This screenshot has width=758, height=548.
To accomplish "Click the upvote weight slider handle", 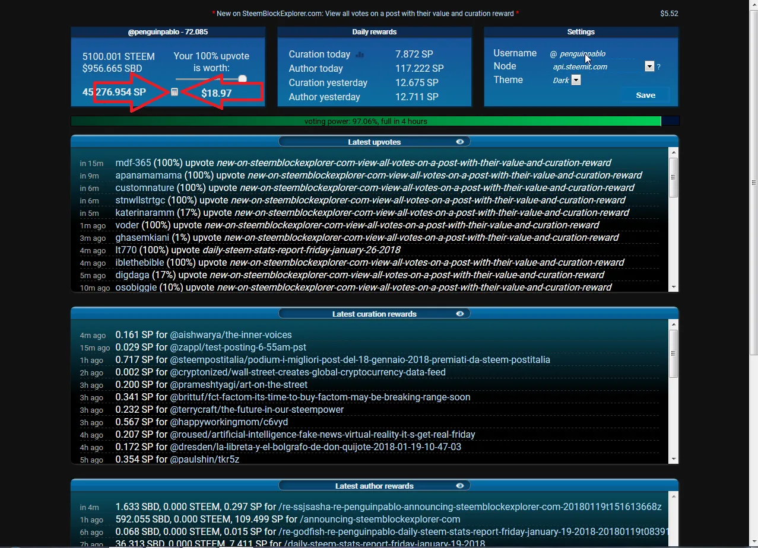I will coord(242,79).
